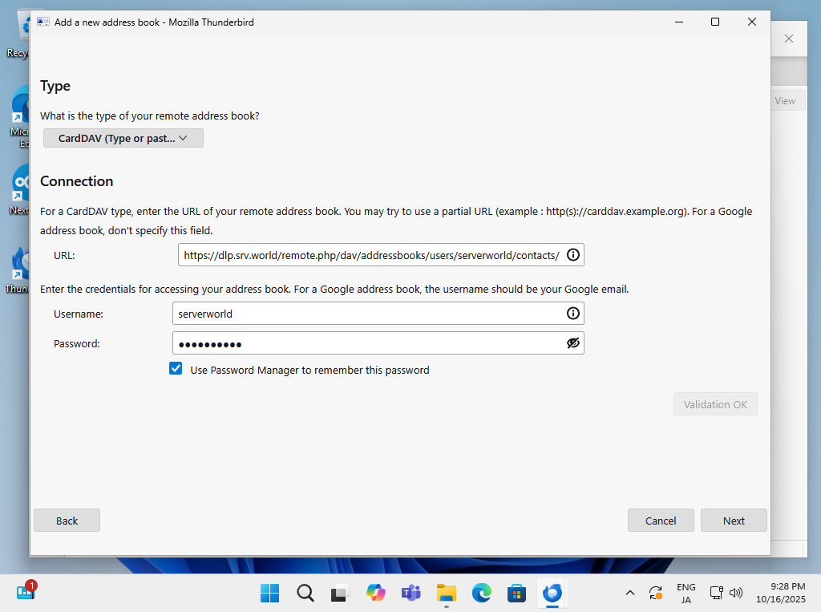The image size is (821, 612).
Task: Open Copilot from the taskbar
Action: 375,594
